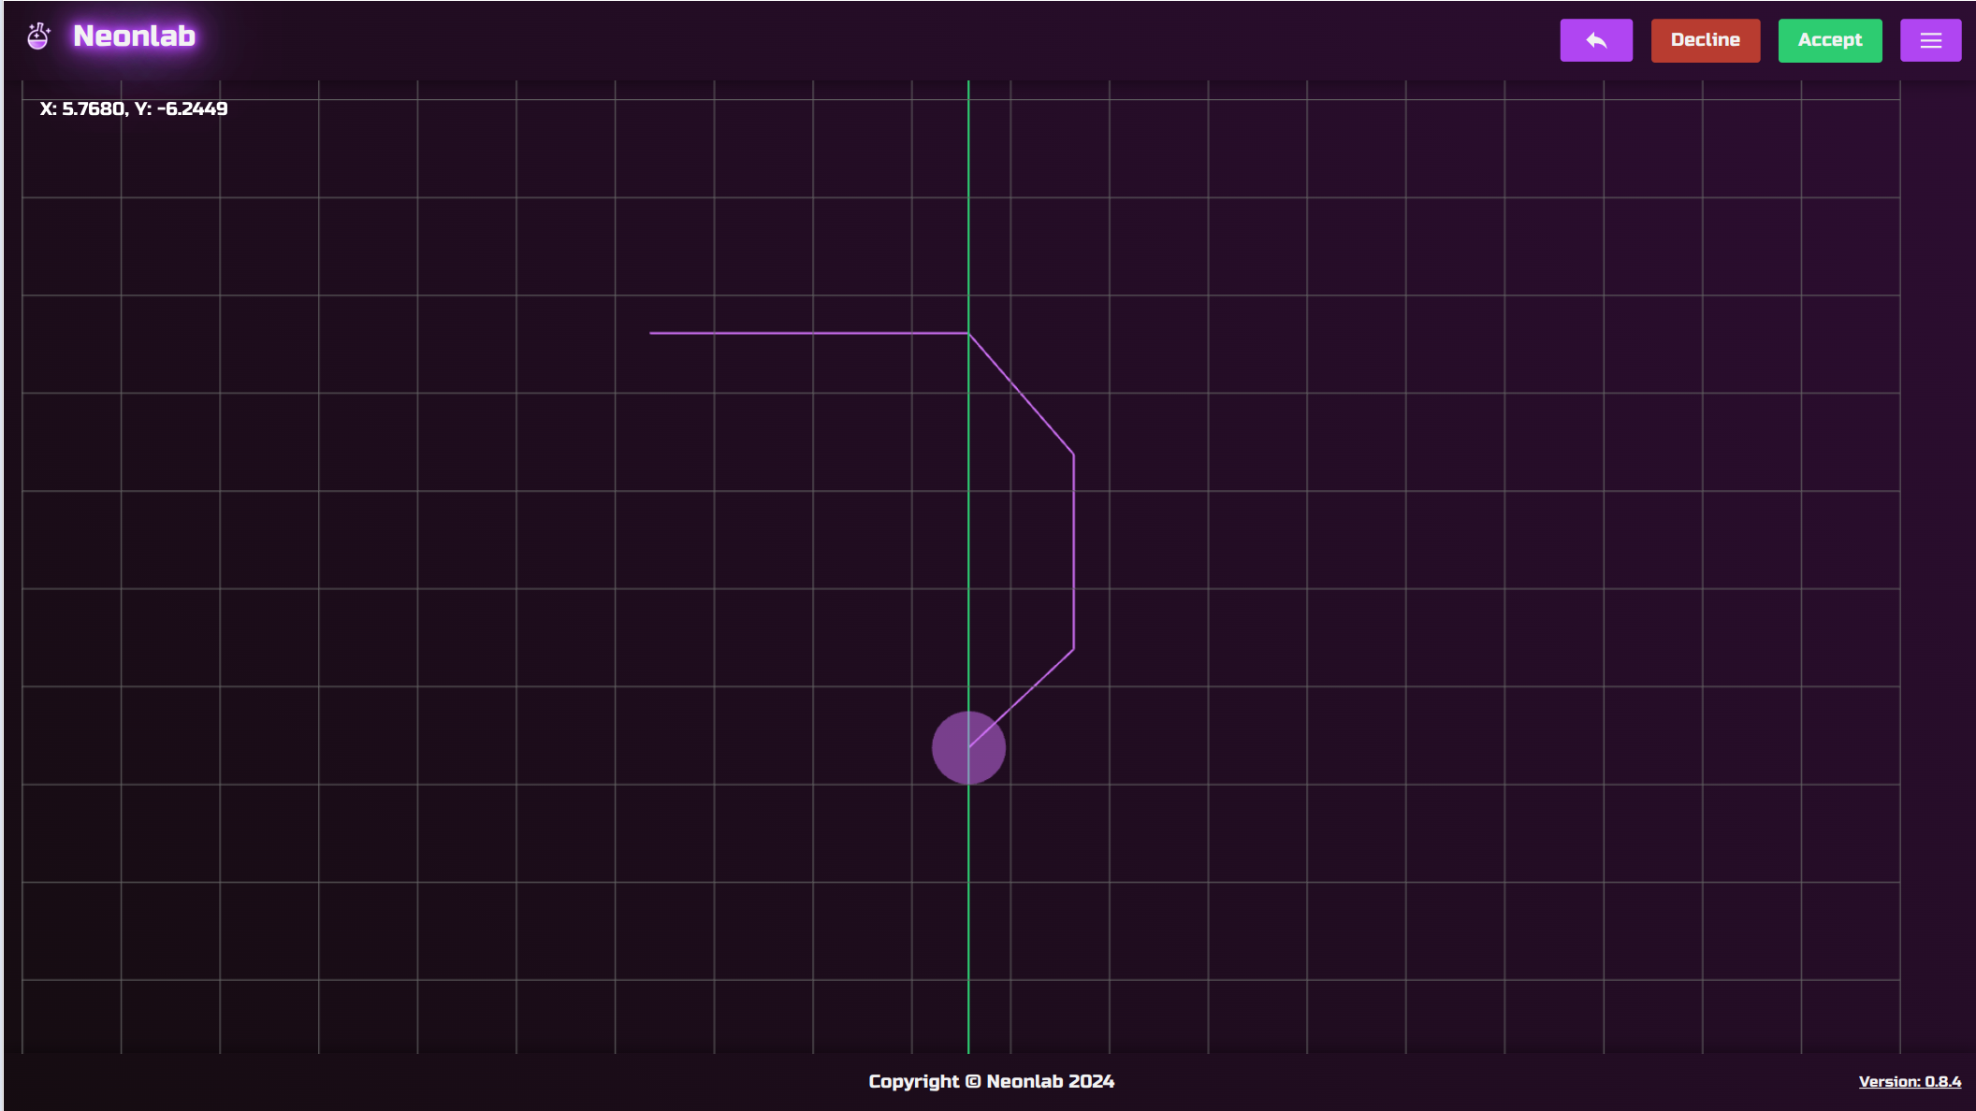This screenshot has height=1111, width=1976.
Task: Accept the drawn path
Action: [x=1829, y=39]
